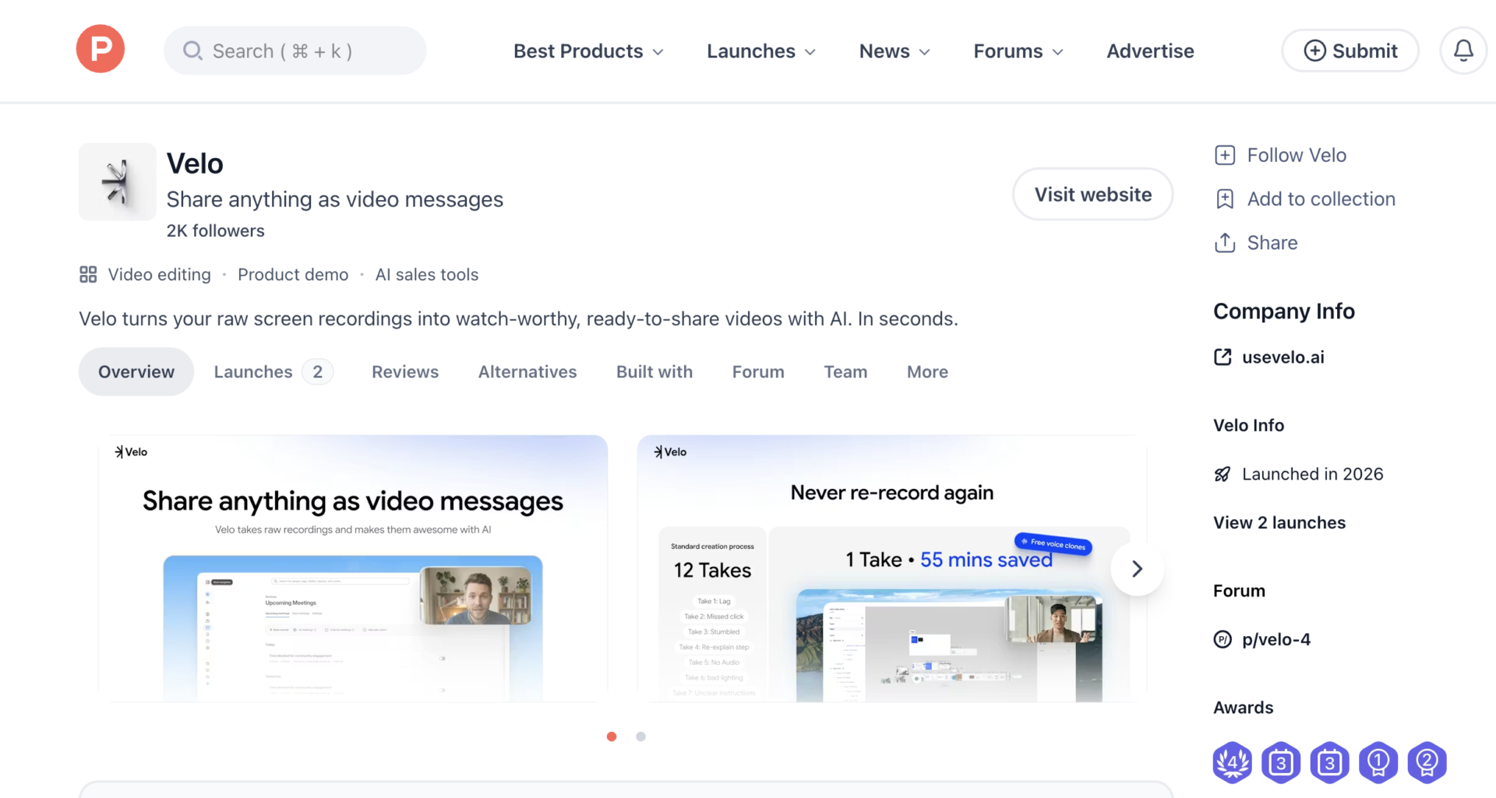Open the ribbon award badge numbered 1

pos(1378,762)
